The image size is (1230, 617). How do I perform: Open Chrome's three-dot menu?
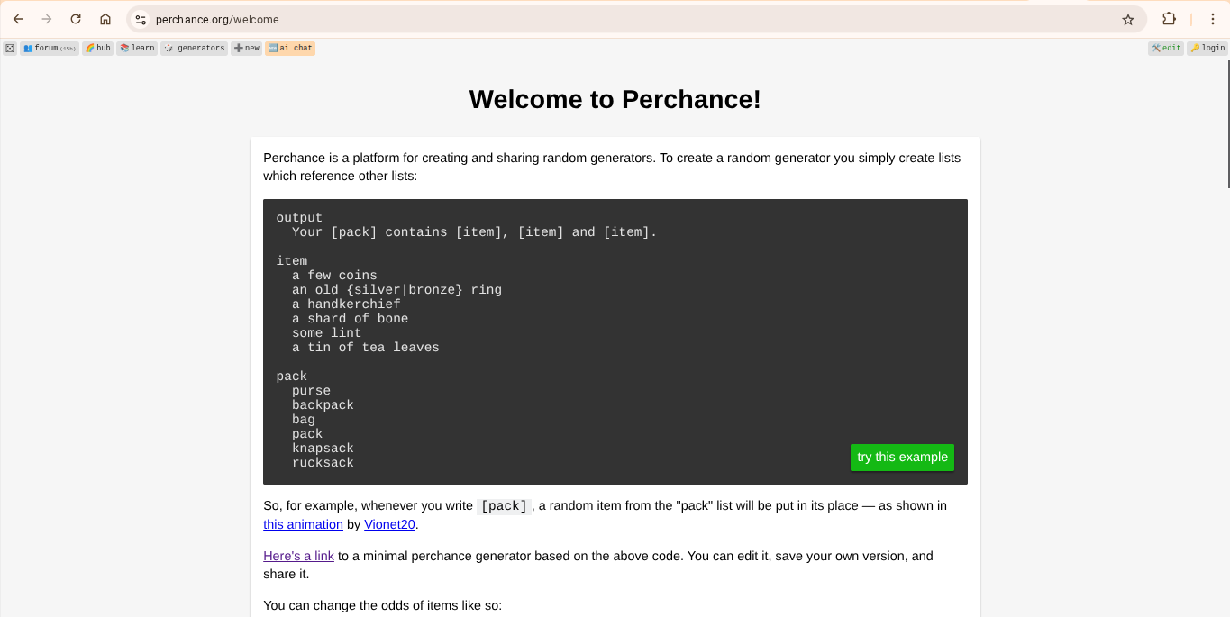point(1212,19)
